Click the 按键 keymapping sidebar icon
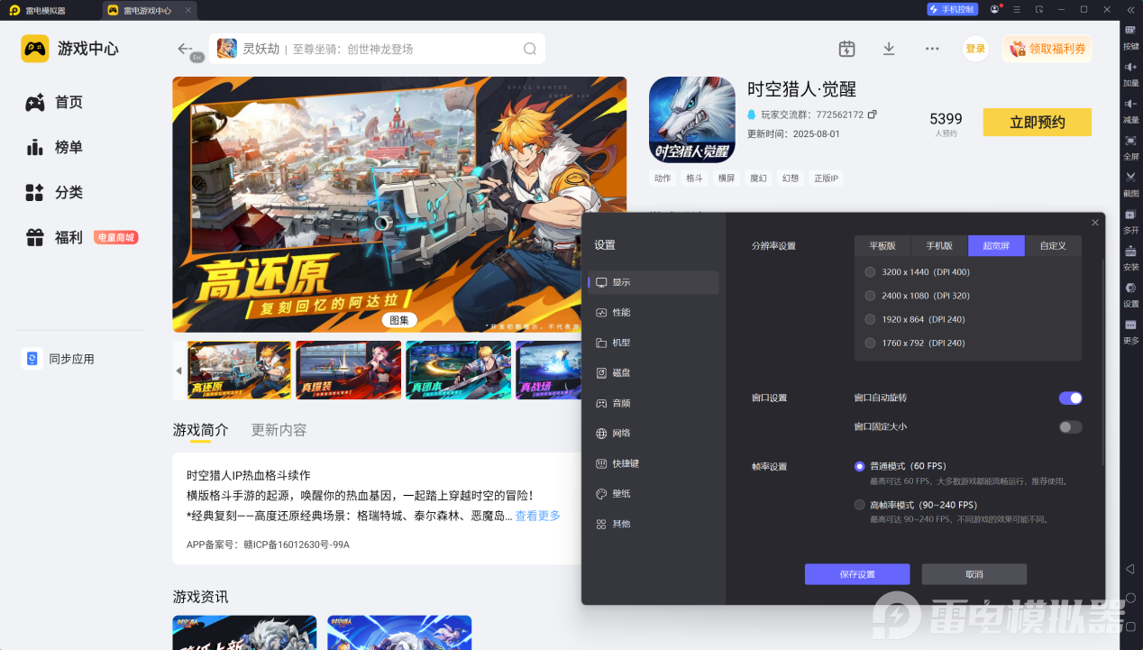The image size is (1143, 650). pos(1130,30)
